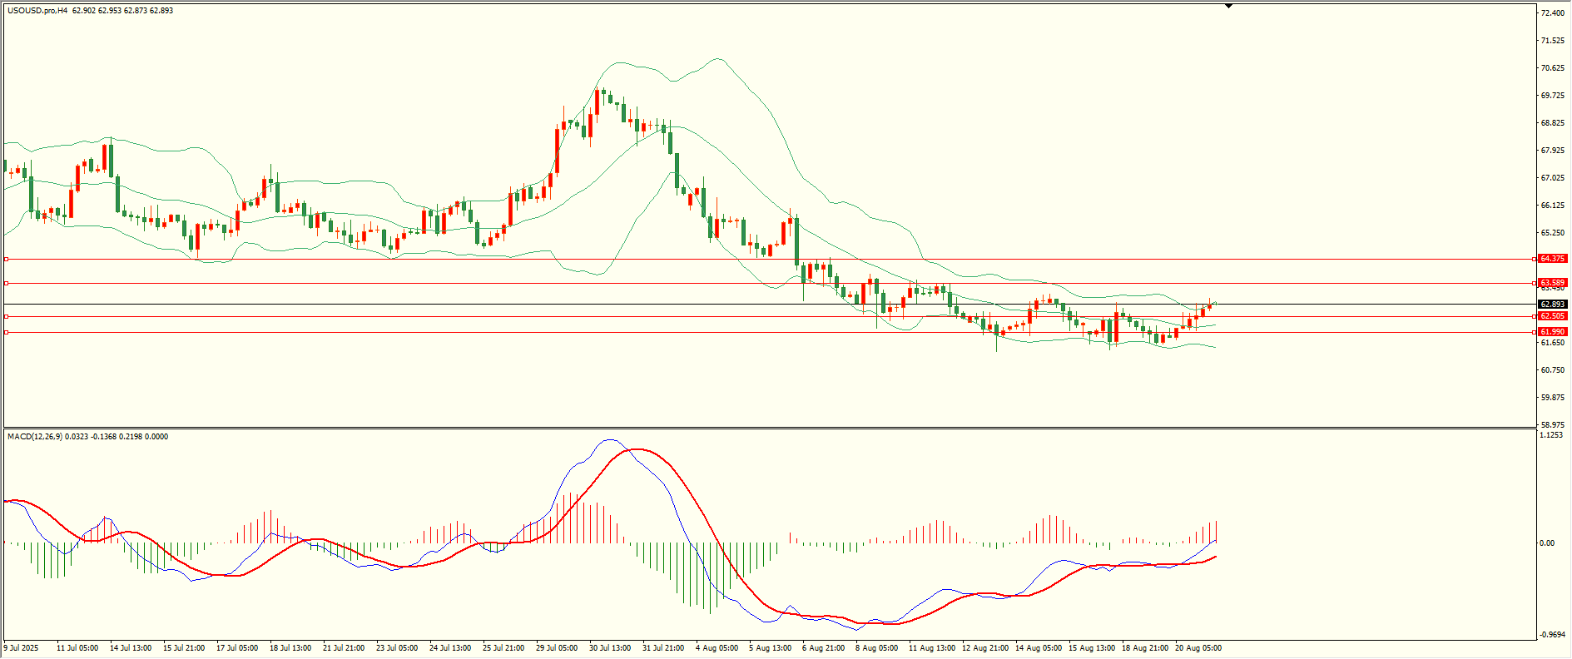Click the 25 Jul 21:00 time label

click(503, 648)
